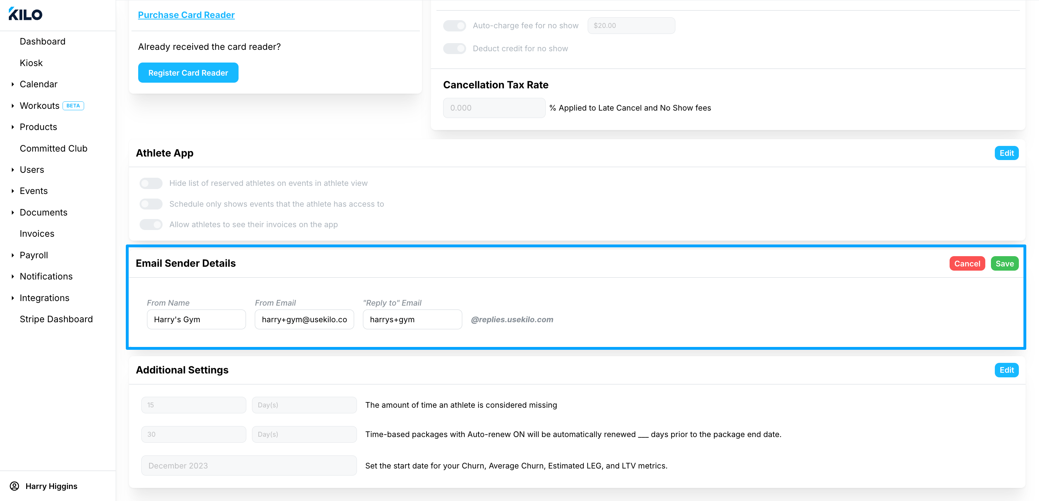Open Stripe Dashboard from sidebar
The height and width of the screenshot is (501, 1039).
56,319
